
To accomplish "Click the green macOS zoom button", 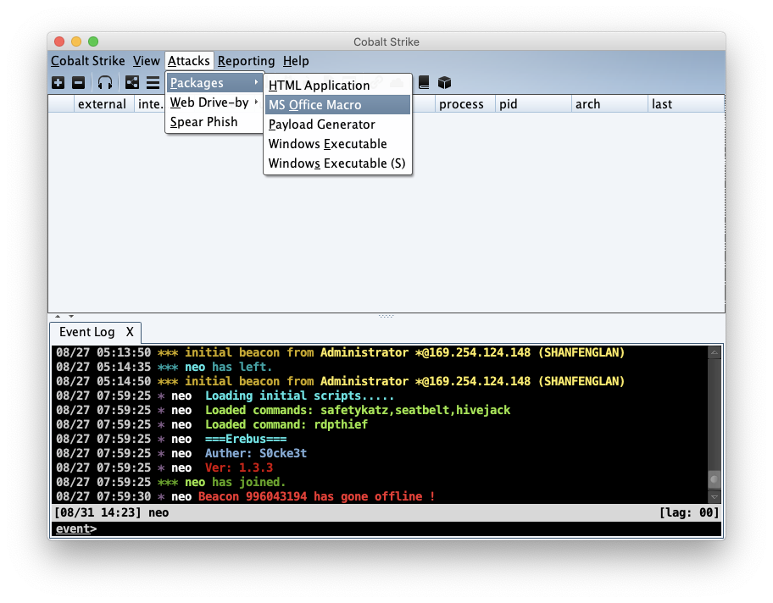I will [x=93, y=41].
